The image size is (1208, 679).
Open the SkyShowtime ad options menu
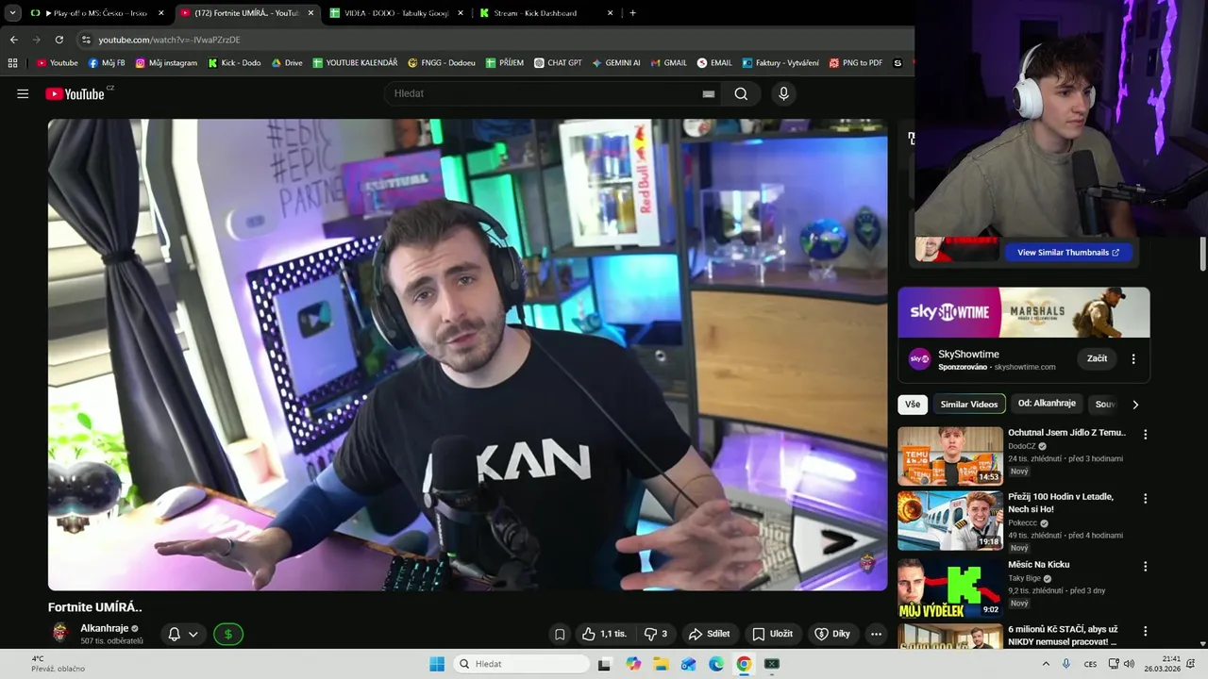[x=1133, y=358]
